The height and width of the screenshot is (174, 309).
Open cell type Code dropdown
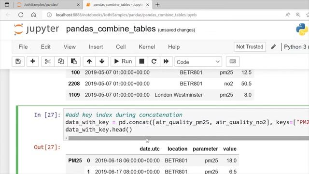pos(198,62)
